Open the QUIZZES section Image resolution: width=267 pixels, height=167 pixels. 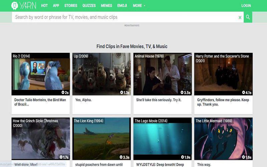click(89, 6)
